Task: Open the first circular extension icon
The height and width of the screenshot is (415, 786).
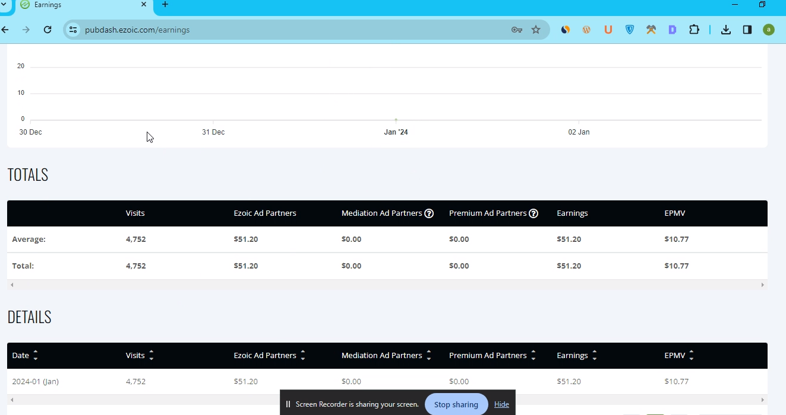Action: pos(566,30)
